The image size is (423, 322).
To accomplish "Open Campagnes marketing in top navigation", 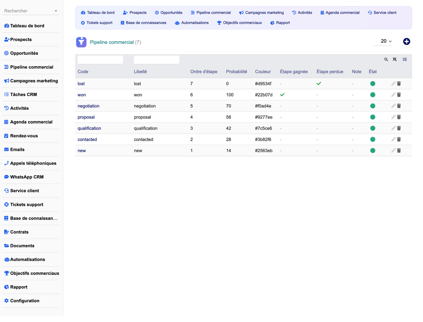I will click(x=261, y=13).
